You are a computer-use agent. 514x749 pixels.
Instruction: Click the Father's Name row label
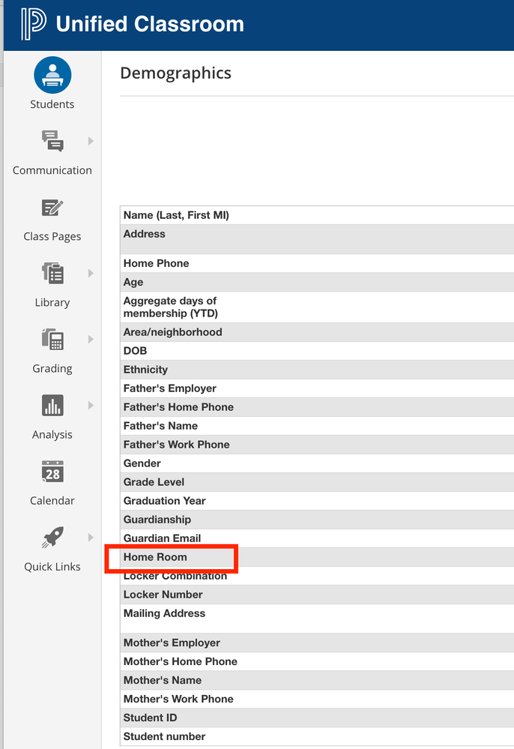point(160,426)
